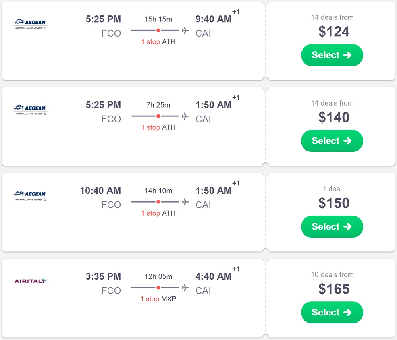Click the 10:40 AM departure time
The height and width of the screenshot is (340, 397).
[100, 191]
